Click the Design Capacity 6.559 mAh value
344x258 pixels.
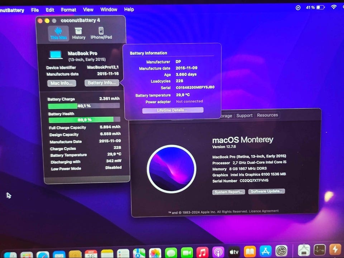coord(110,134)
